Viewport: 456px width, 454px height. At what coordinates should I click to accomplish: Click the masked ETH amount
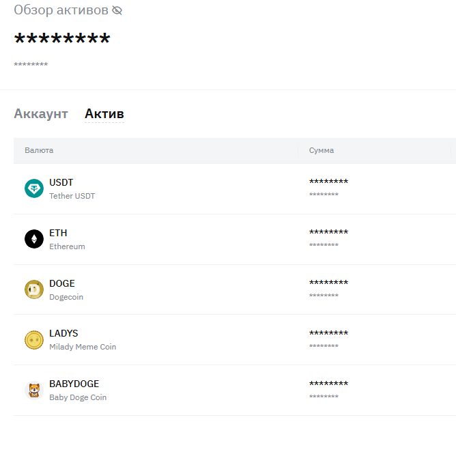point(328,232)
